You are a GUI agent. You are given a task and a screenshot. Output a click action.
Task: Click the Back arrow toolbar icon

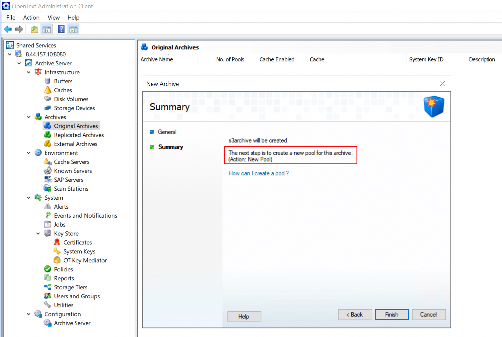click(8, 30)
